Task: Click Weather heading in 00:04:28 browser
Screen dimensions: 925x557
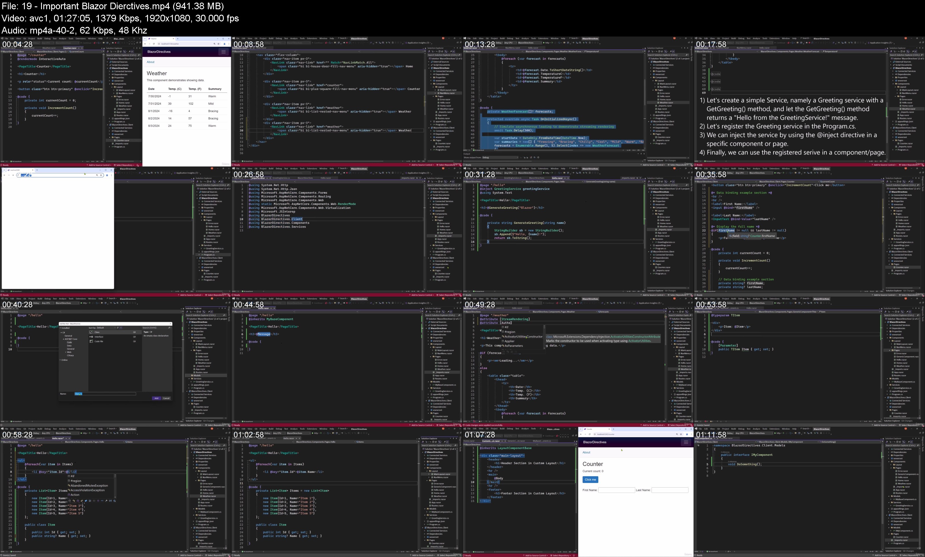Action: tap(157, 73)
